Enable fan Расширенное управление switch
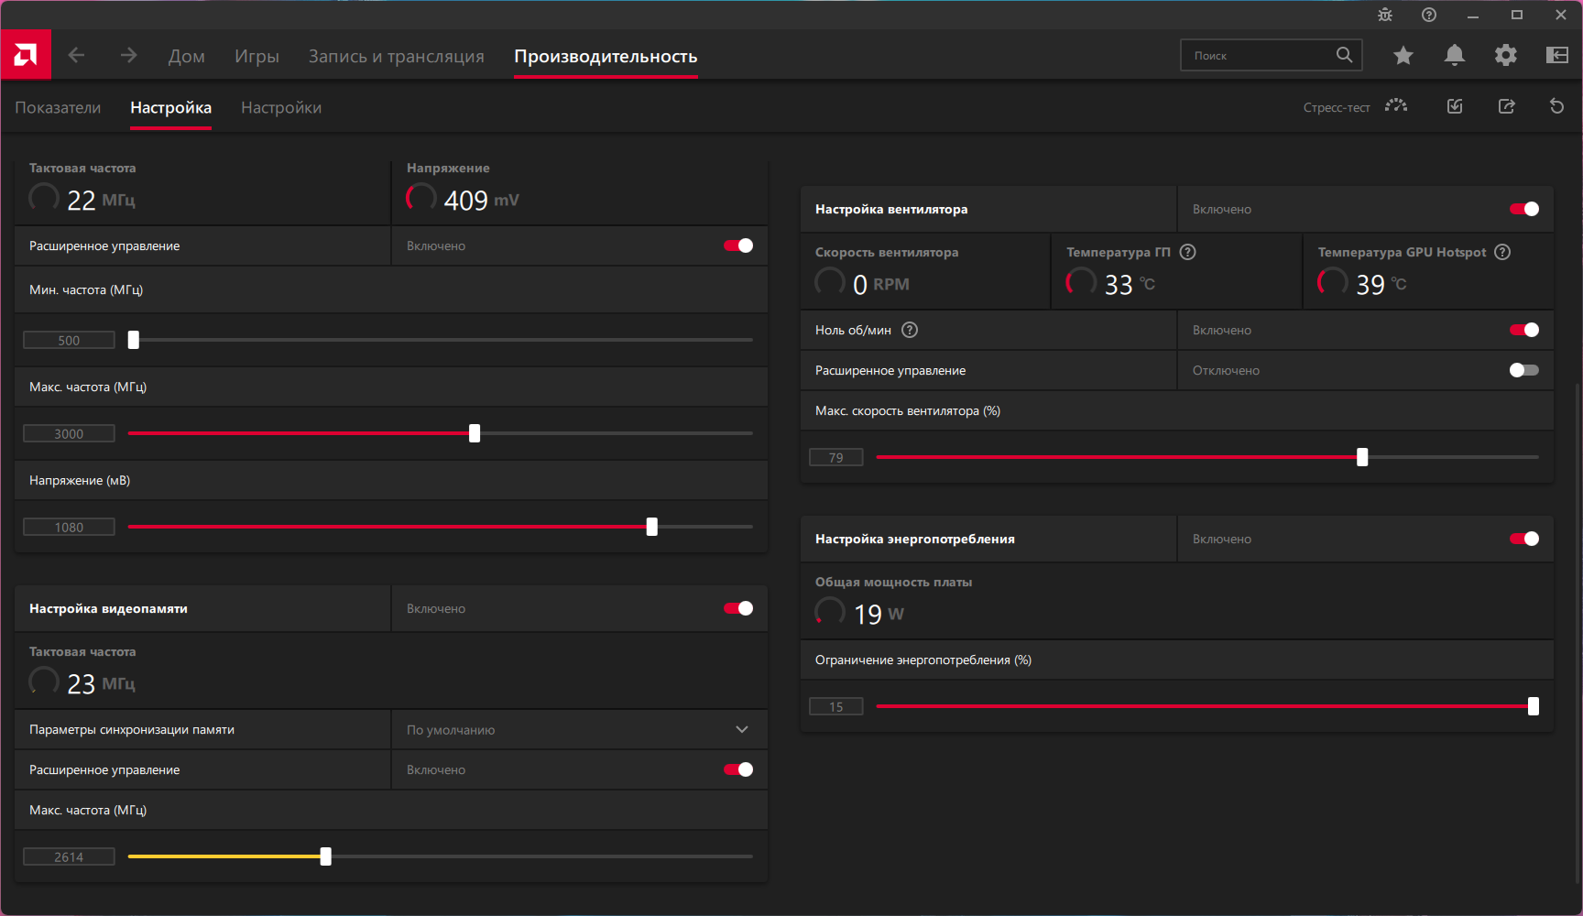The width and height of the screenshot is (1583, 916). (1524, 370)
